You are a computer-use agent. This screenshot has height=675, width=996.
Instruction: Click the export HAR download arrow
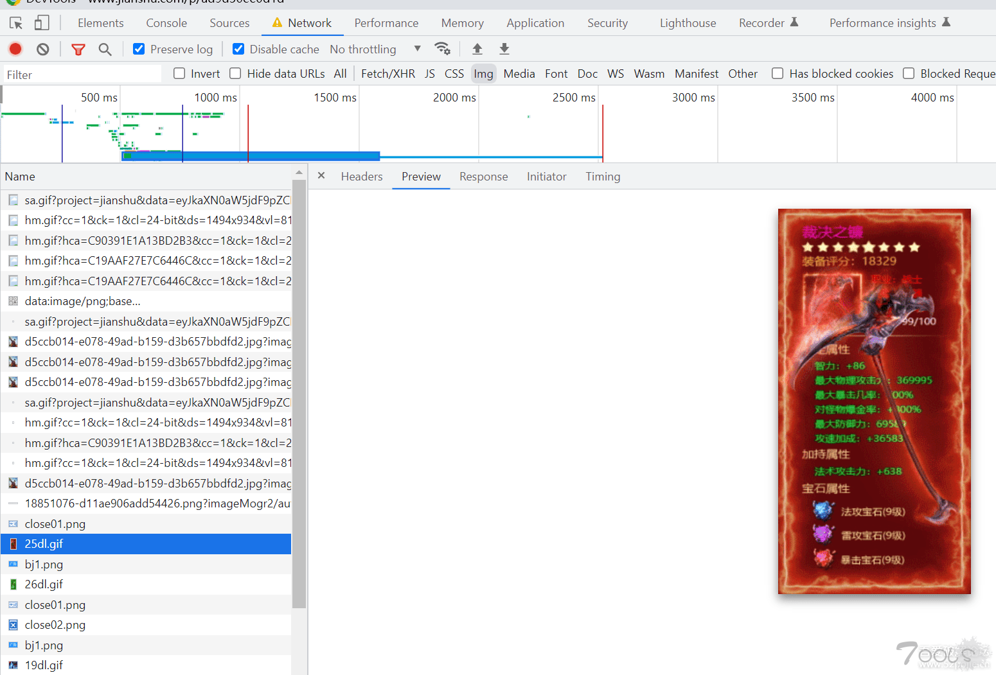coord(504,49)
